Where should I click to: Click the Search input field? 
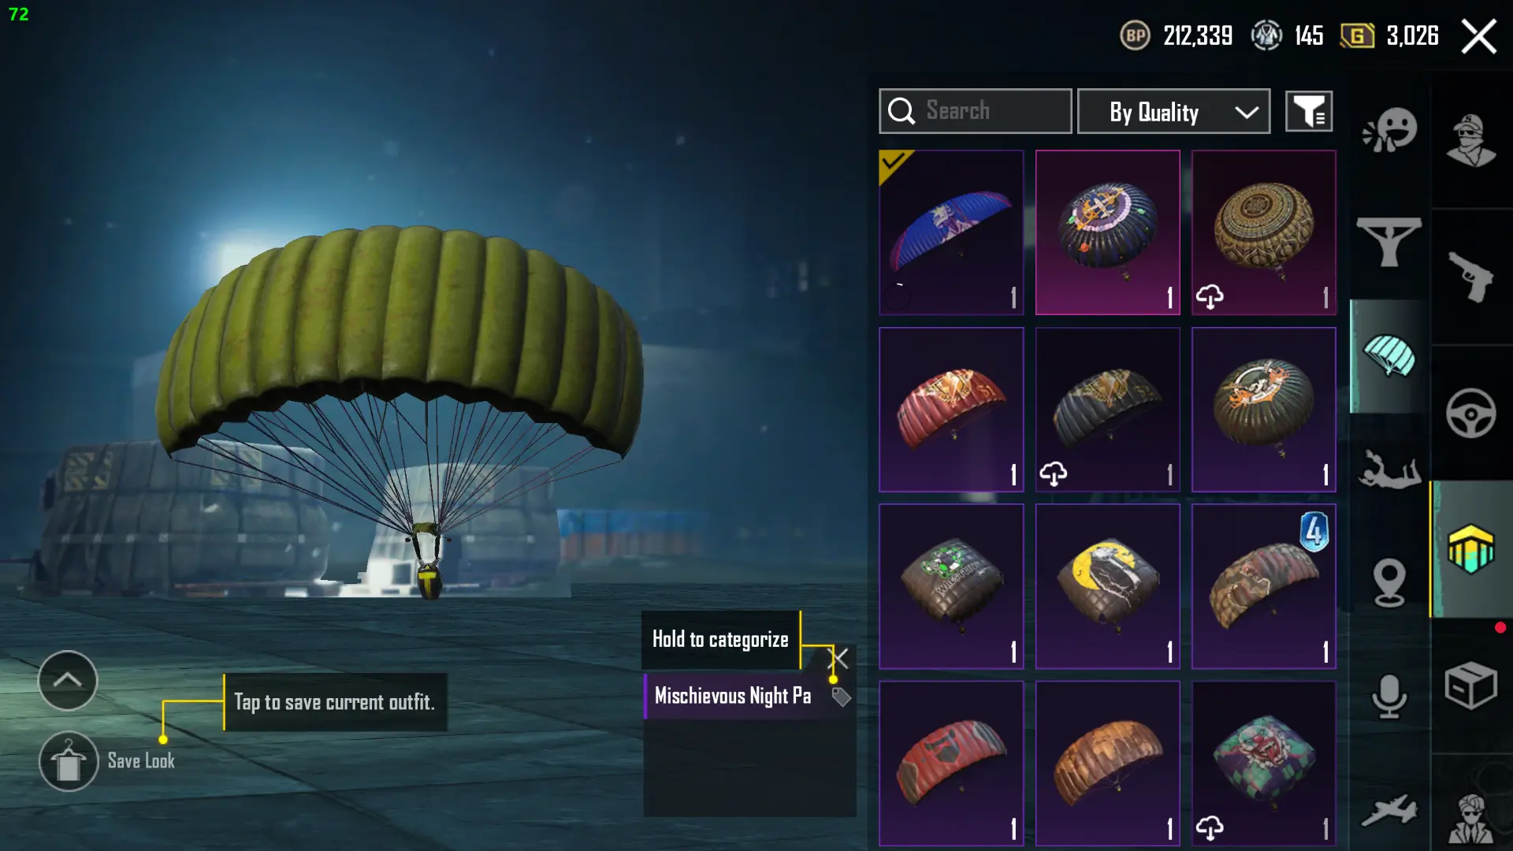click(x=975, y=111)
